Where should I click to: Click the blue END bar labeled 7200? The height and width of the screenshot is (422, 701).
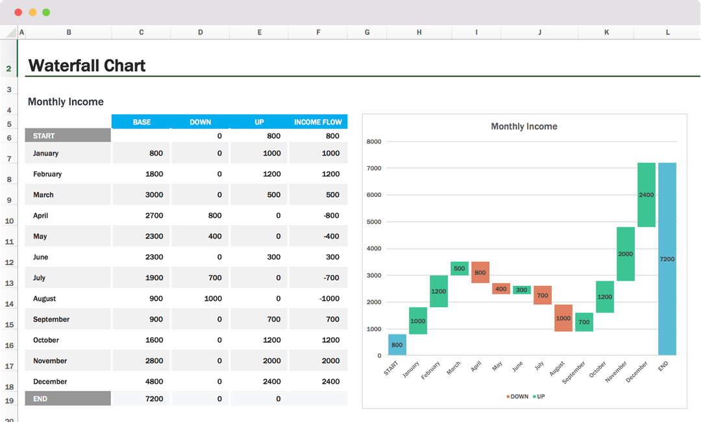667,259
